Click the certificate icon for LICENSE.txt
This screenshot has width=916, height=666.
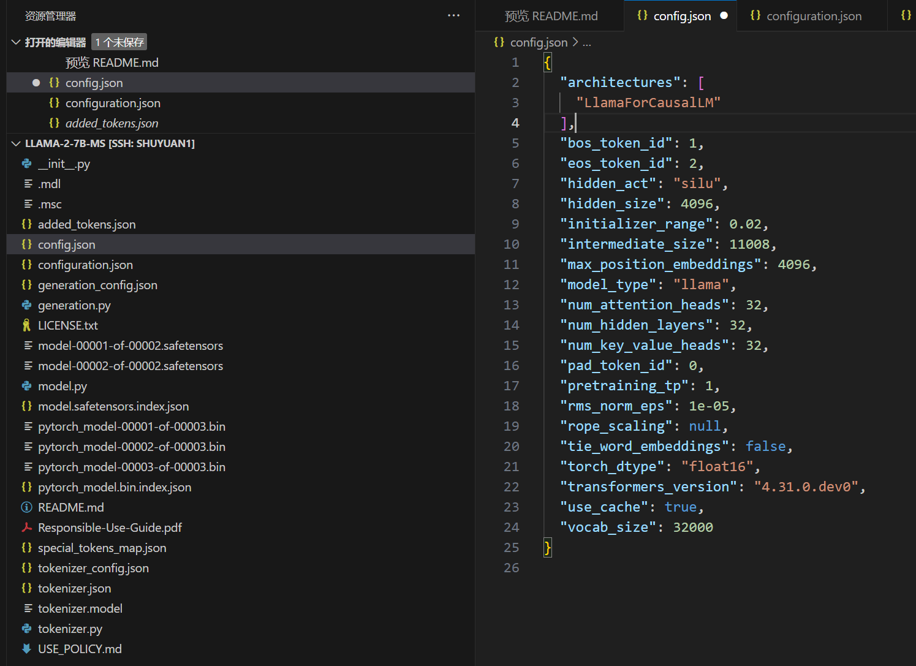[x=27, y=325]
